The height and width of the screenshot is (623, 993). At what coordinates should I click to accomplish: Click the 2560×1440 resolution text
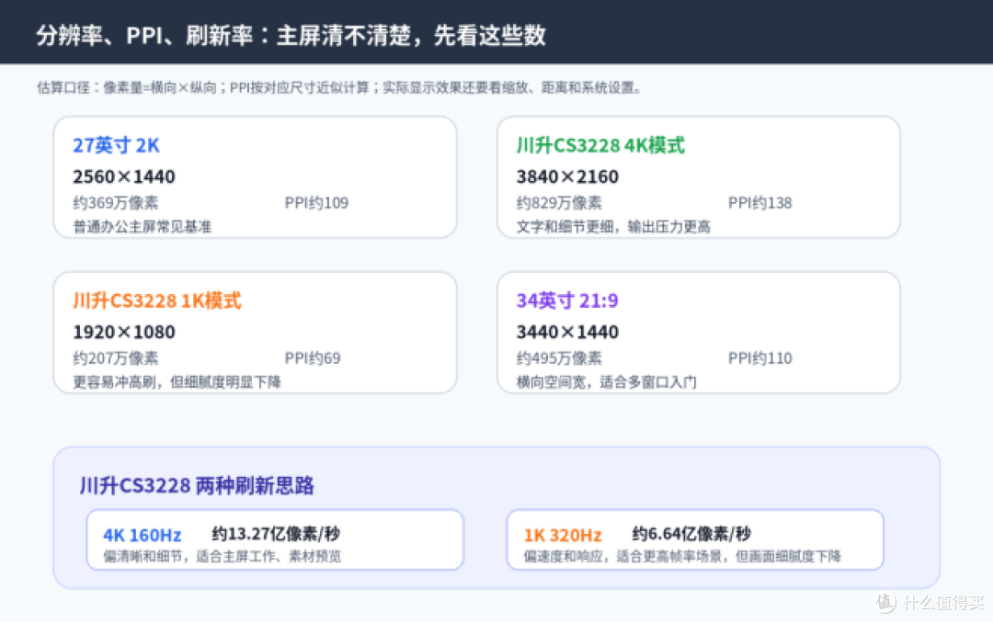click(124, 176)
